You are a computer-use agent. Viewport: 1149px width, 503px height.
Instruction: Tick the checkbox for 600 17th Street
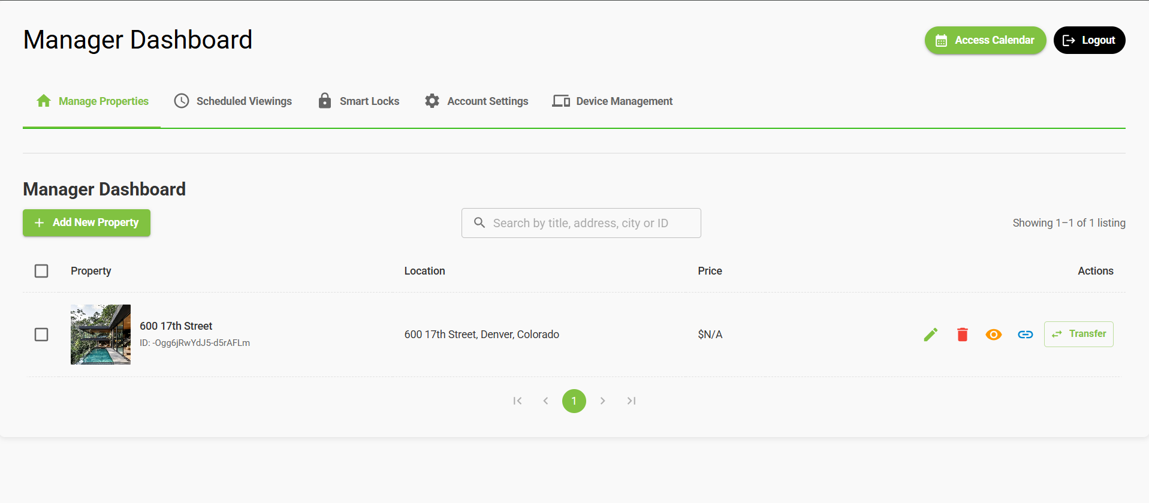(x=41, y=335)
